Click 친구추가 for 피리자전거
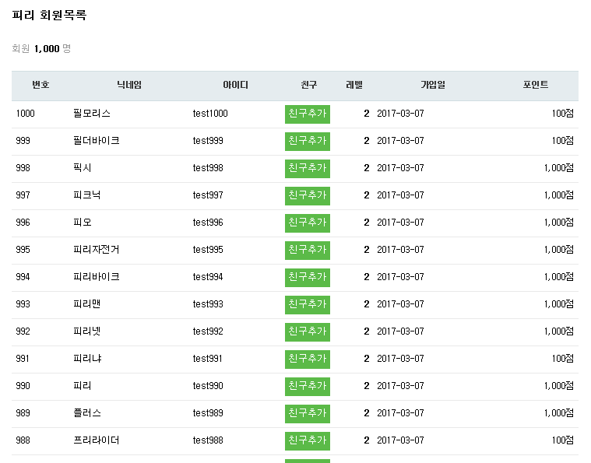Viewport: 591px width, 463px height. coord(307,250)
